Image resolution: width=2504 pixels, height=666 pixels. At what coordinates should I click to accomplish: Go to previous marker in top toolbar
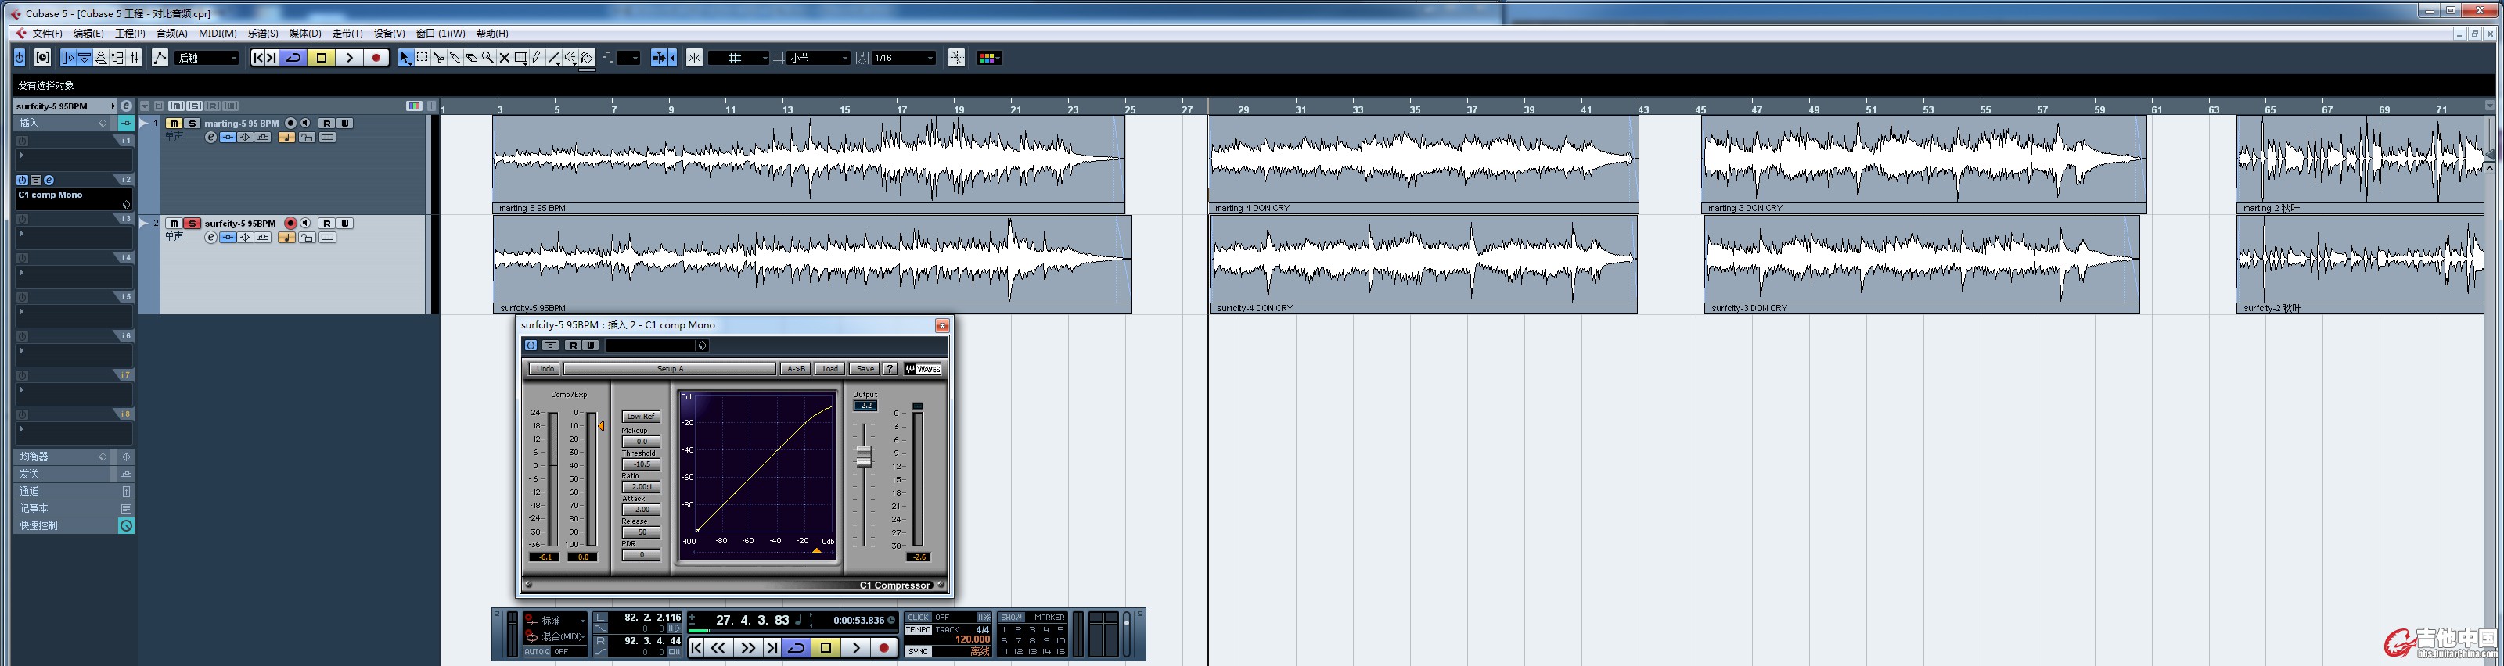coord(258,59)
